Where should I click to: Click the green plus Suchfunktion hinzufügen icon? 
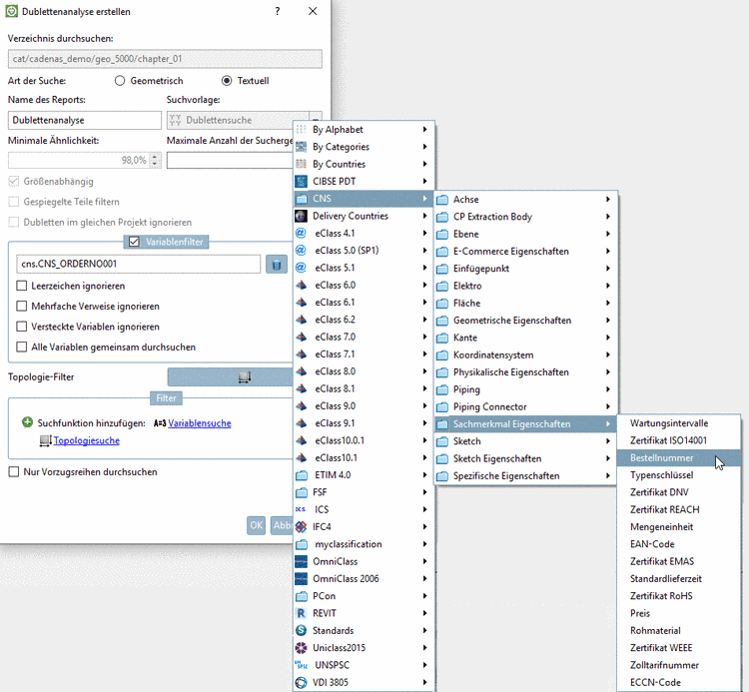[27, 422]
